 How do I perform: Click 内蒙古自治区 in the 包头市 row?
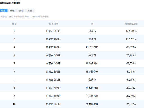(53, 80)
